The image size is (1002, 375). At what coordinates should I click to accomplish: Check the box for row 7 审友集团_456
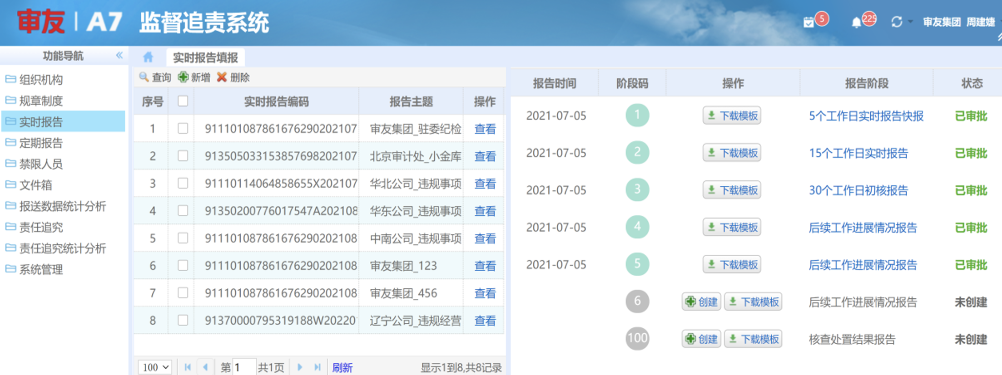(183, 293)
